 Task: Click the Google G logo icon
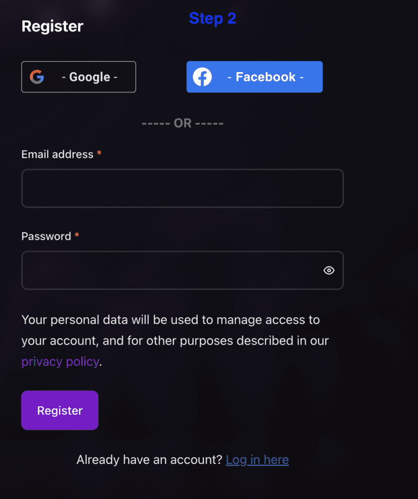pos(37,77)
